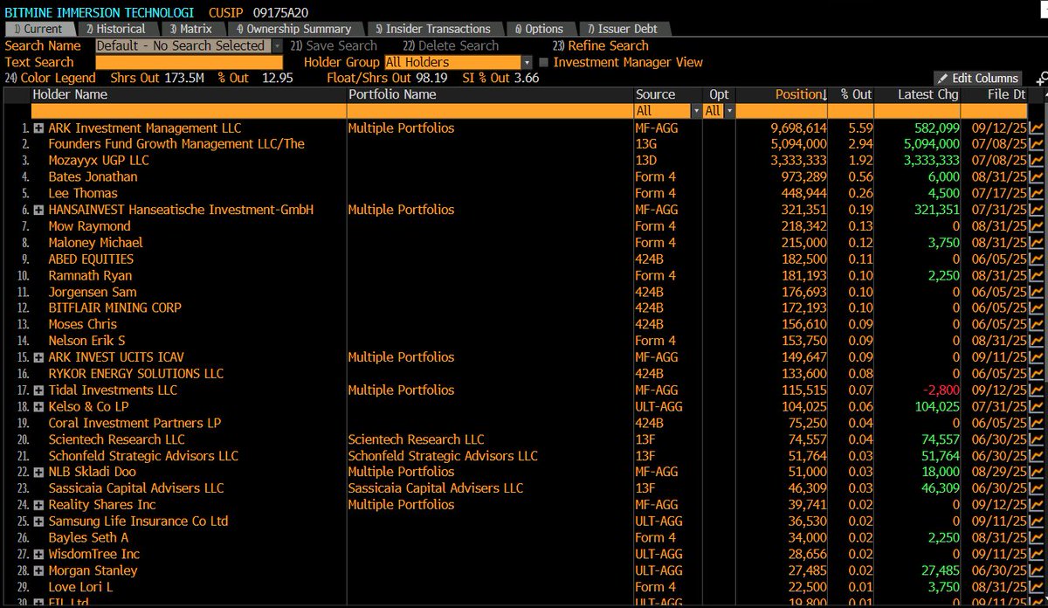Click Refine Search
1048x608 pixels.
tap(601, 45)
